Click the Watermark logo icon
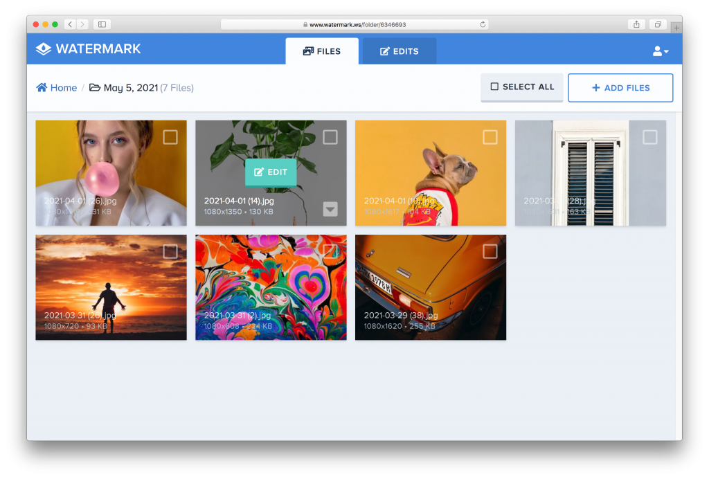Viewport: 709px width, 479px height. [44, 49]
